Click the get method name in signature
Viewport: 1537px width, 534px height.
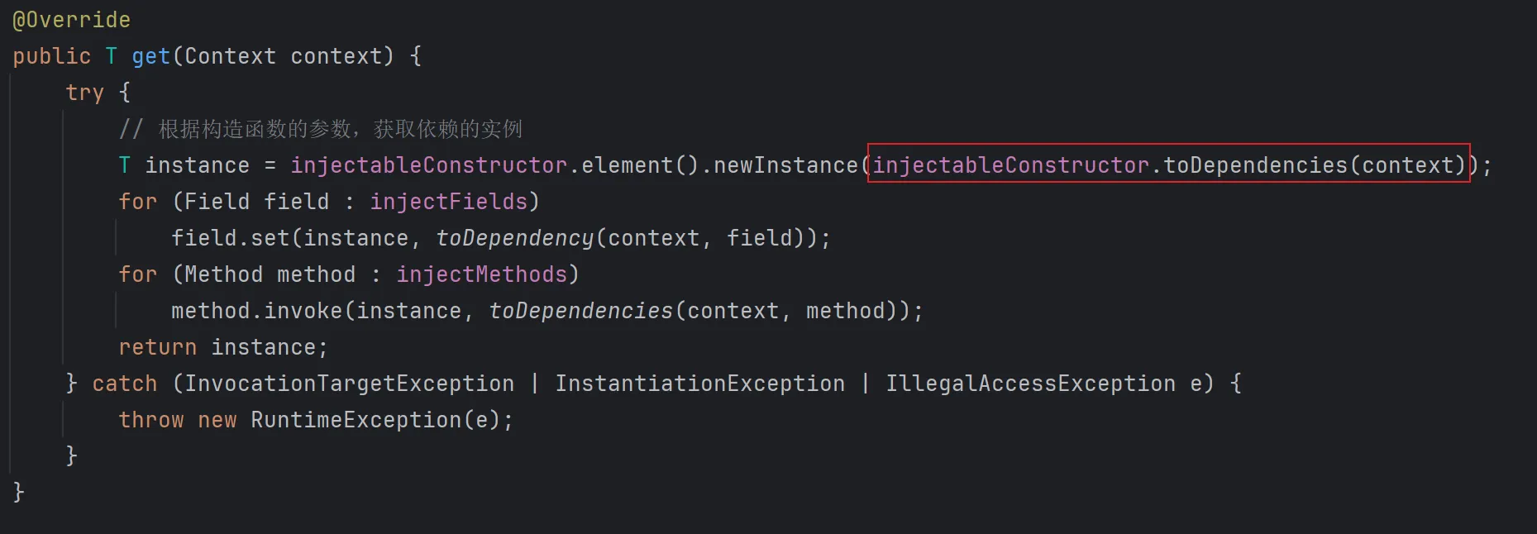pos(150,56)
